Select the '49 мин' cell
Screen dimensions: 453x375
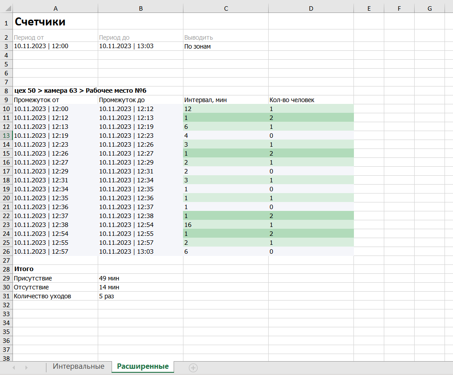tap(141, 278)
